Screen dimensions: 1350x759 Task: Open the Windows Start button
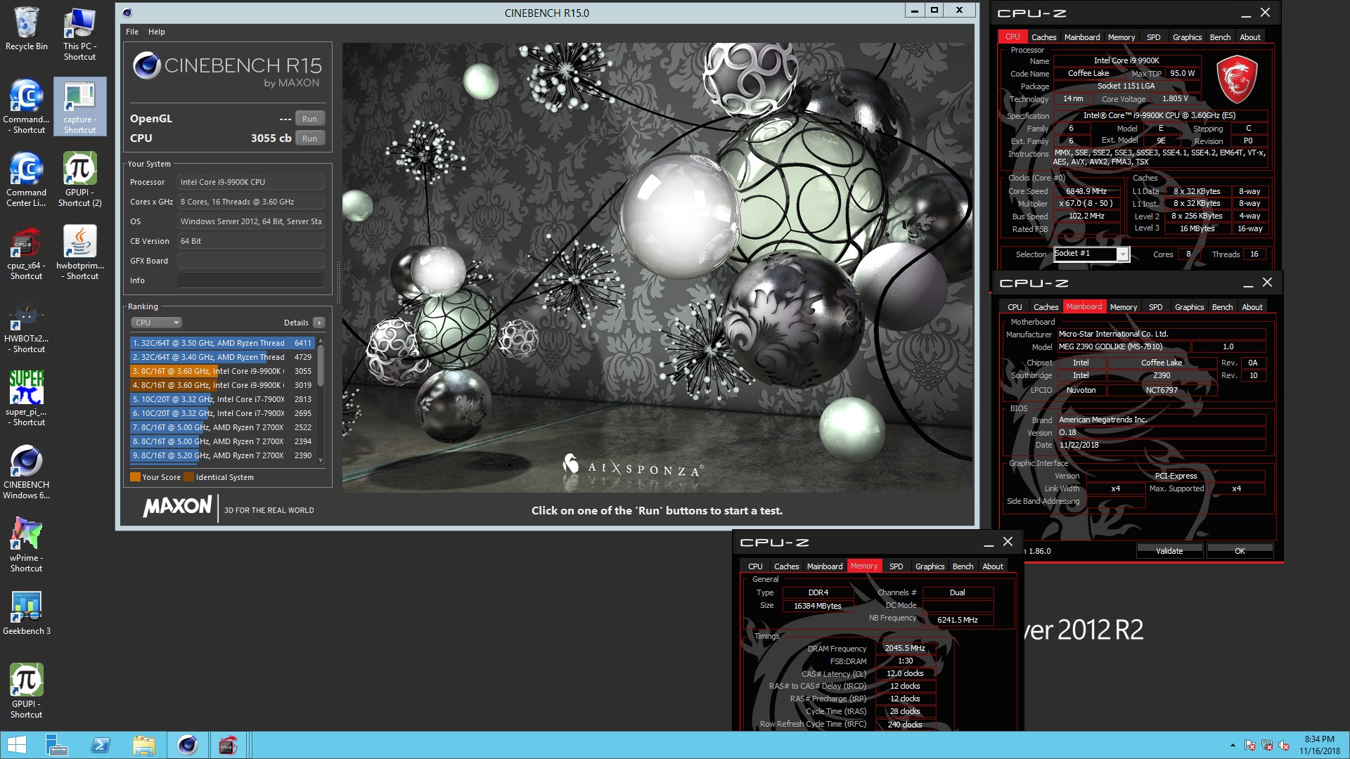(16, 745)
